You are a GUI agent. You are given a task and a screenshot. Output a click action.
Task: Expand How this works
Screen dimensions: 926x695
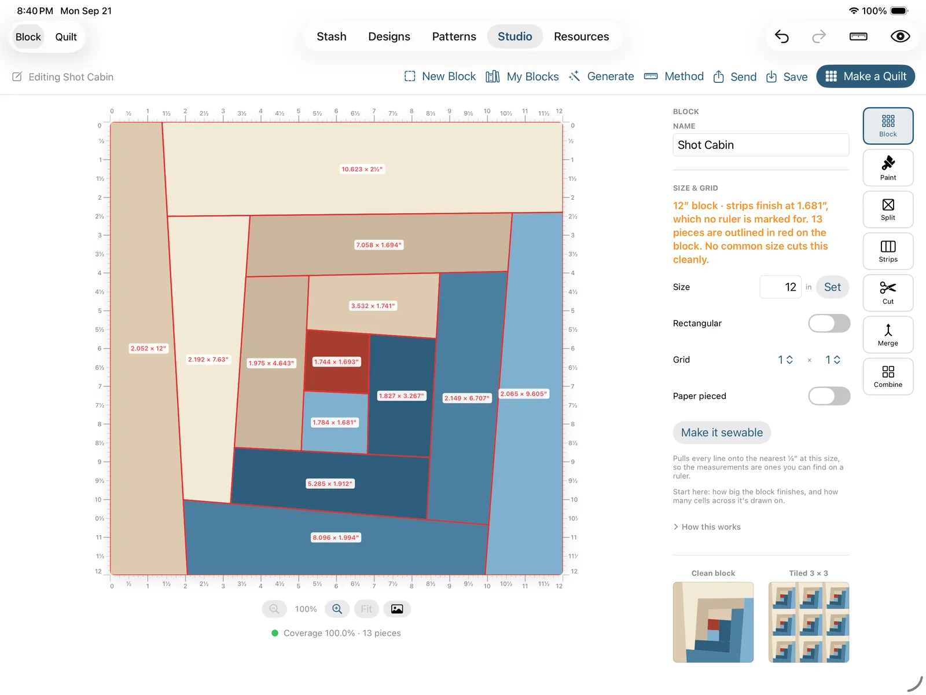click(x=707, y=527)
